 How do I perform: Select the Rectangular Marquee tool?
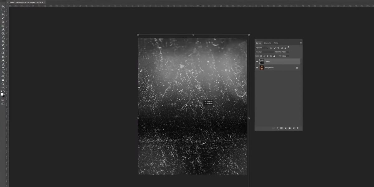(x=3, y=10)
